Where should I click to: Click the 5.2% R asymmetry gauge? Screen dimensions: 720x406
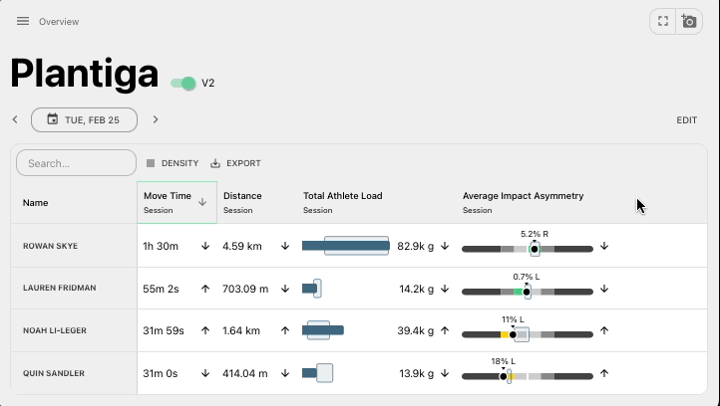pos(528,249)
